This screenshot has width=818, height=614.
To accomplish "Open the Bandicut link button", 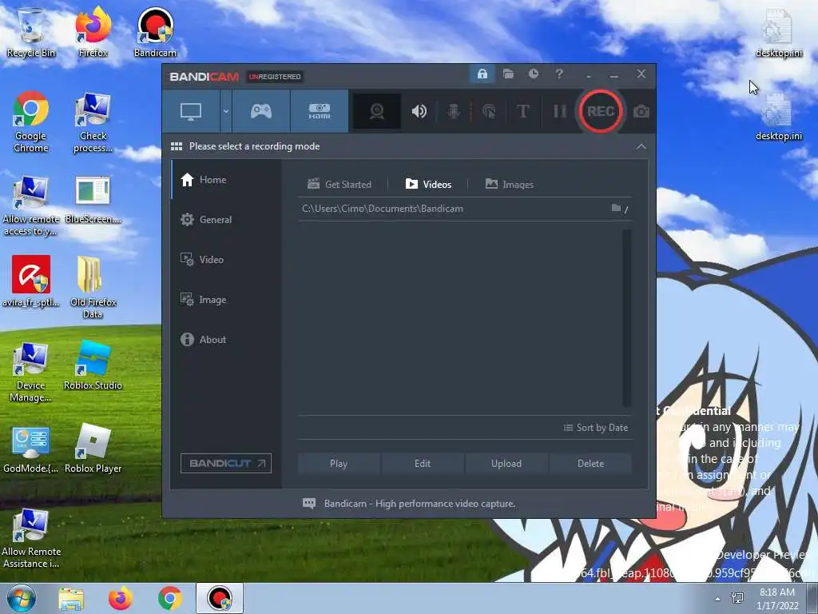I will point(226,463).
